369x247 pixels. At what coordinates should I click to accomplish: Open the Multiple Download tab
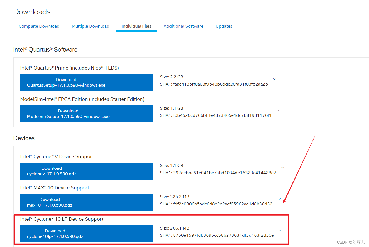point(90,26)
